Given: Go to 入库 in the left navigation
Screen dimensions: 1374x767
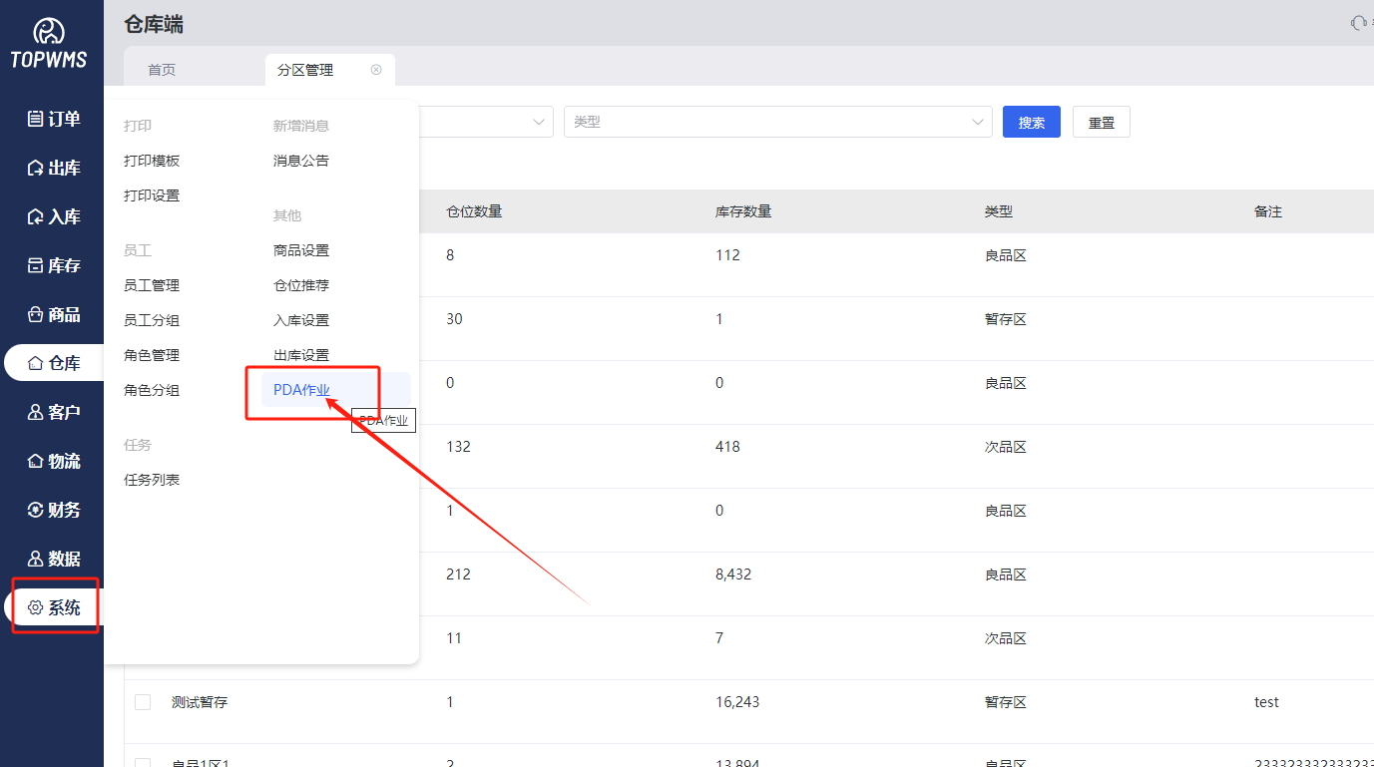Looking at the screenshot, I should point(54,216).
